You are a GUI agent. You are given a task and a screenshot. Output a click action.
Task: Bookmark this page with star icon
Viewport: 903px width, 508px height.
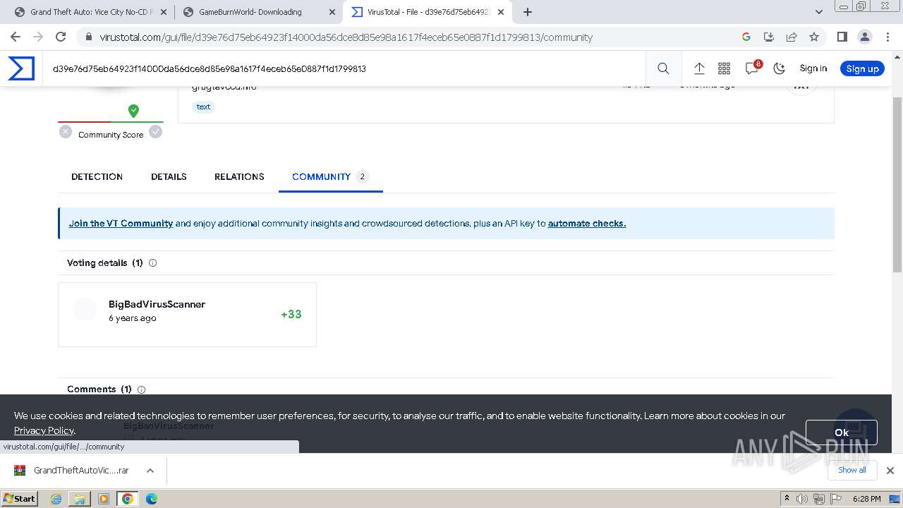click(x=814, y=37)
